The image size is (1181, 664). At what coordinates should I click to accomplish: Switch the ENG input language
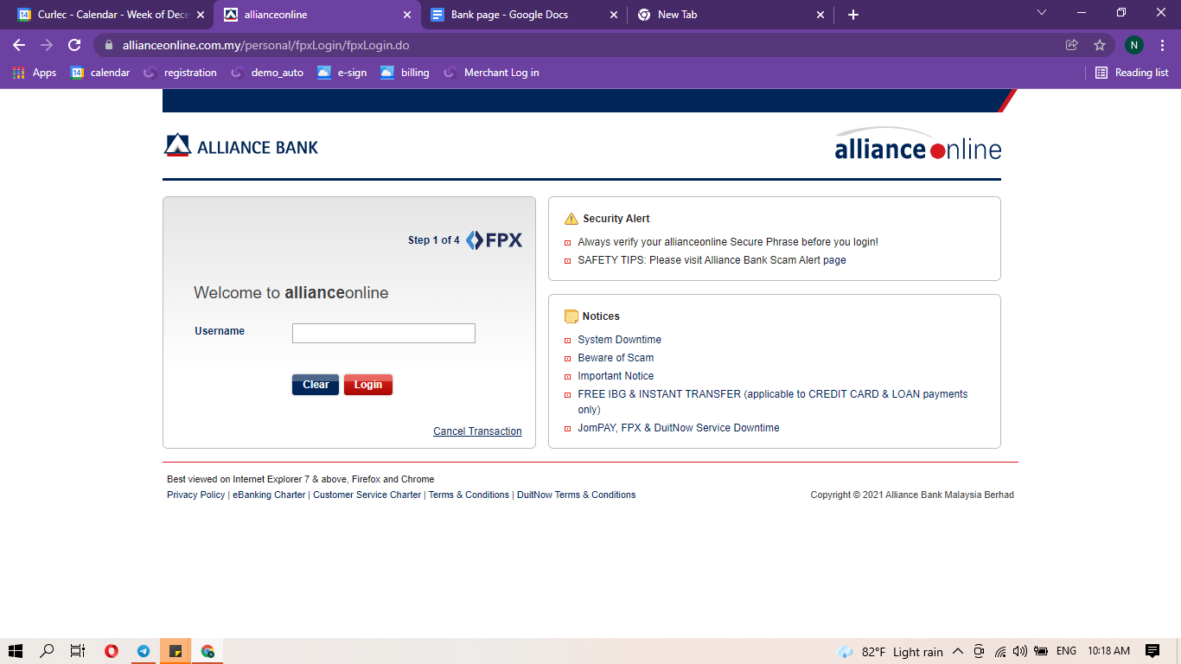pos(1066,651)
